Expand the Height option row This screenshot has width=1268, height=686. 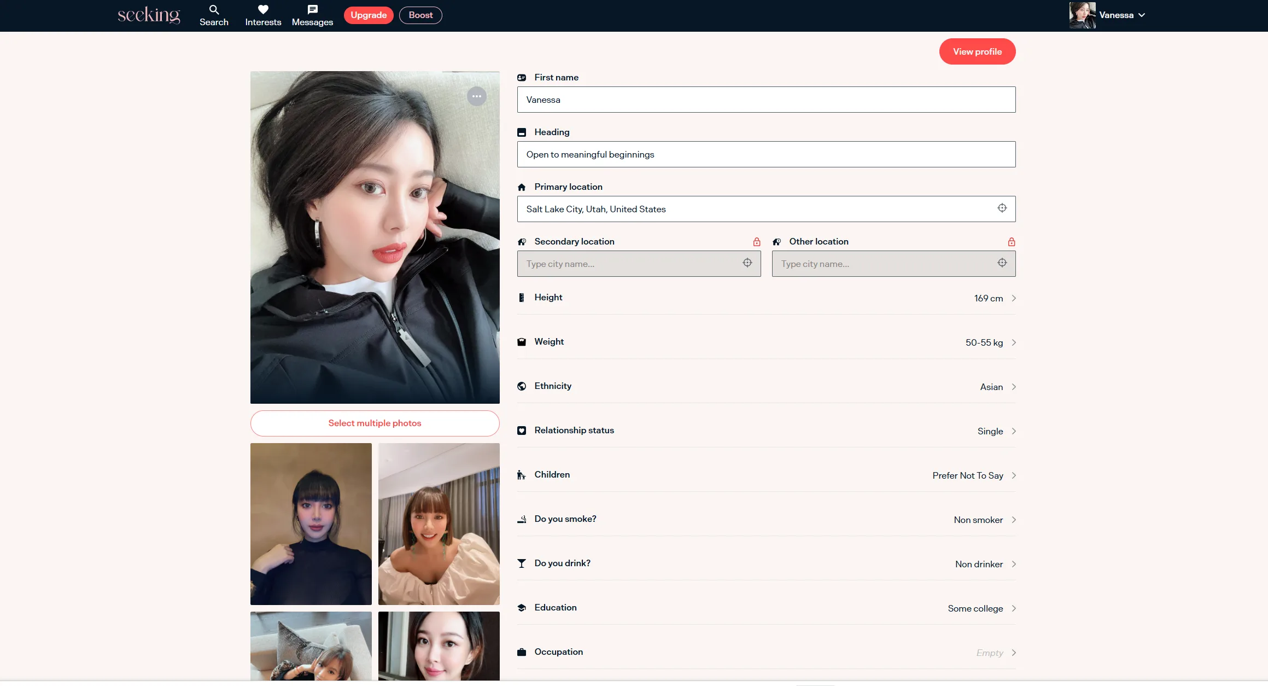pyautogui.click(x=1013, y=298)
